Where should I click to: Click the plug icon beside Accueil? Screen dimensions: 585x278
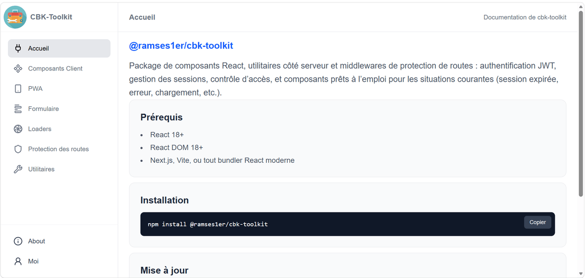click(x=18, y=49)
